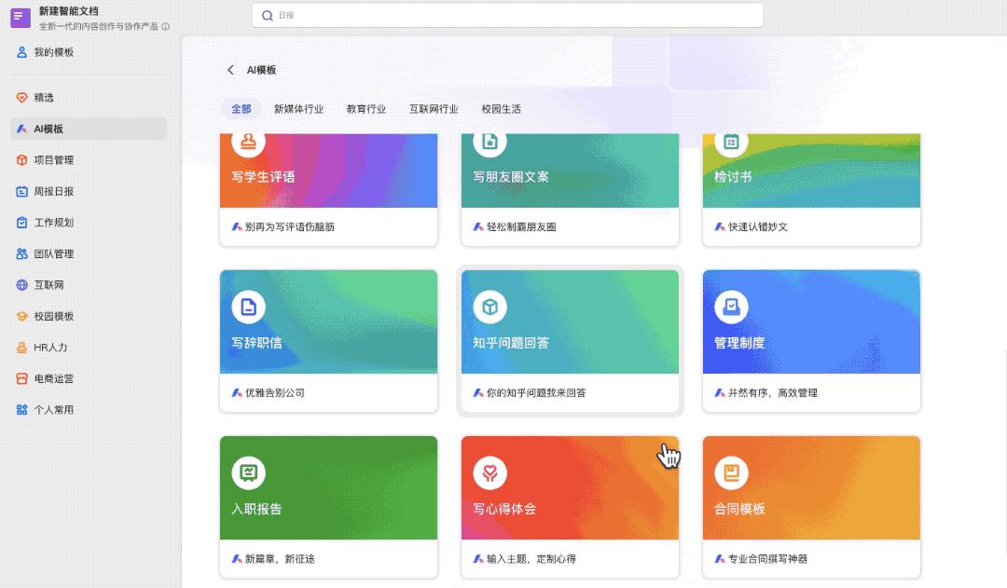The width and height of the screenshot is (1007, 588).
Task: Open the 管理制度 template card
Action: (x=812, y=341)
